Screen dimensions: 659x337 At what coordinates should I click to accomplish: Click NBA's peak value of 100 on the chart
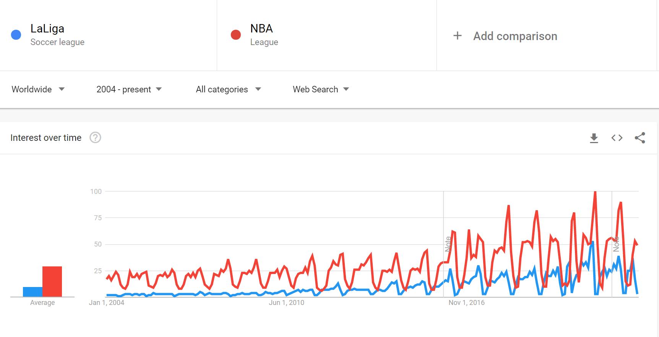click(x=595, y=191)
